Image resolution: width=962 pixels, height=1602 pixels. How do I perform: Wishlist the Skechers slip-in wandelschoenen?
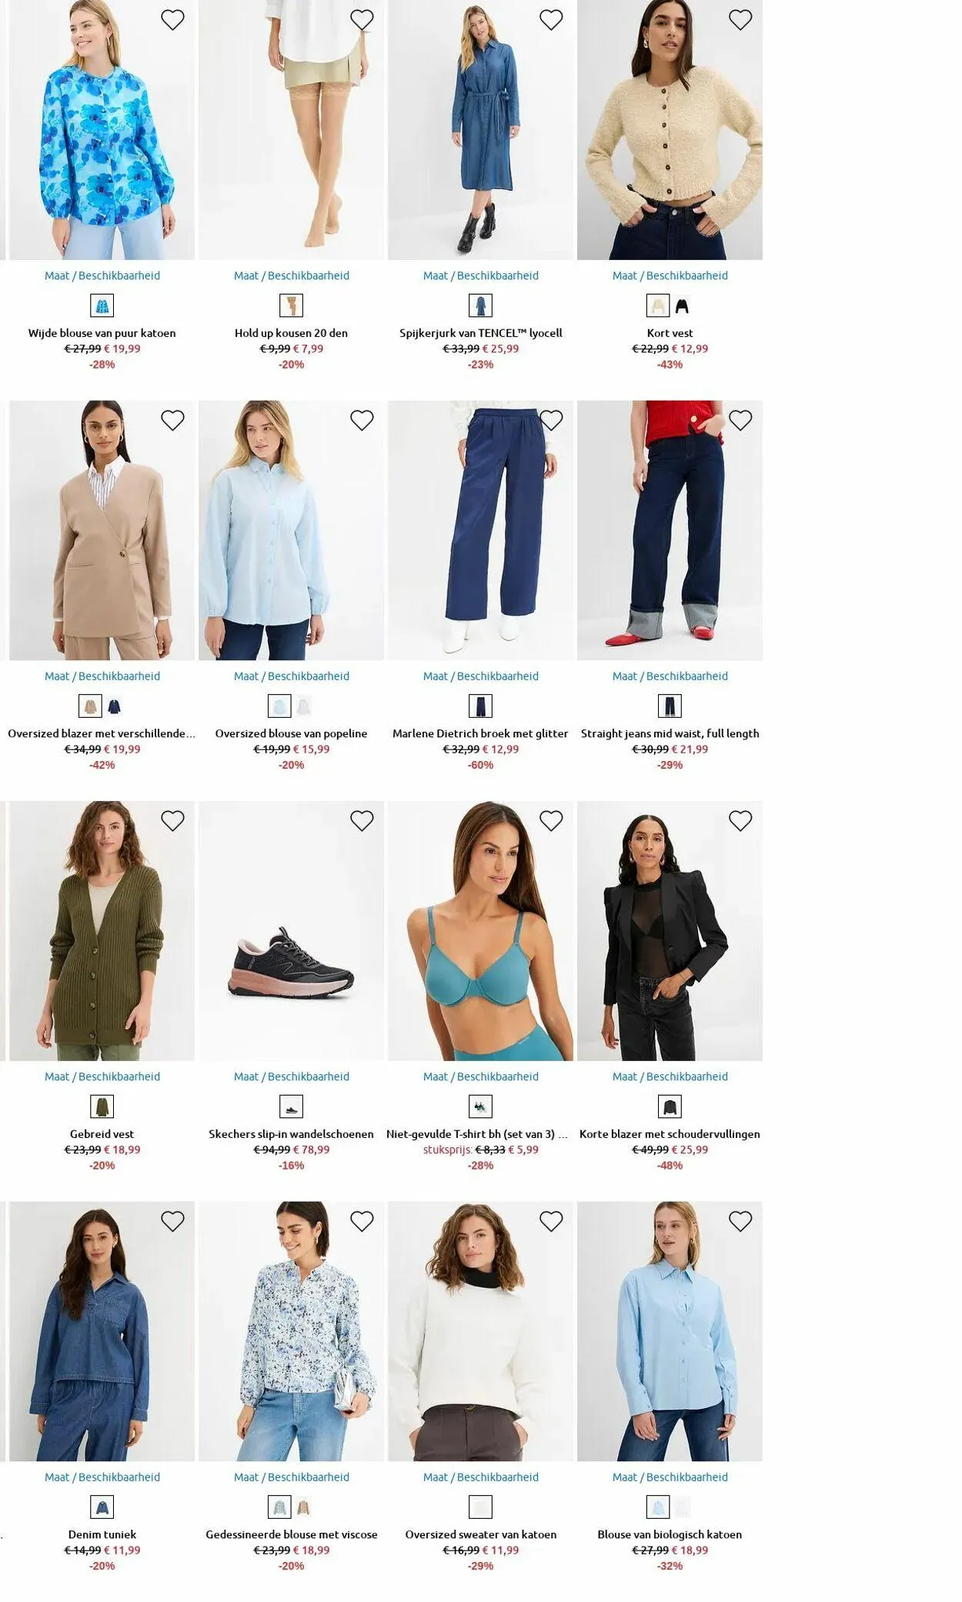pyautogui.click(x=362, y=821)
